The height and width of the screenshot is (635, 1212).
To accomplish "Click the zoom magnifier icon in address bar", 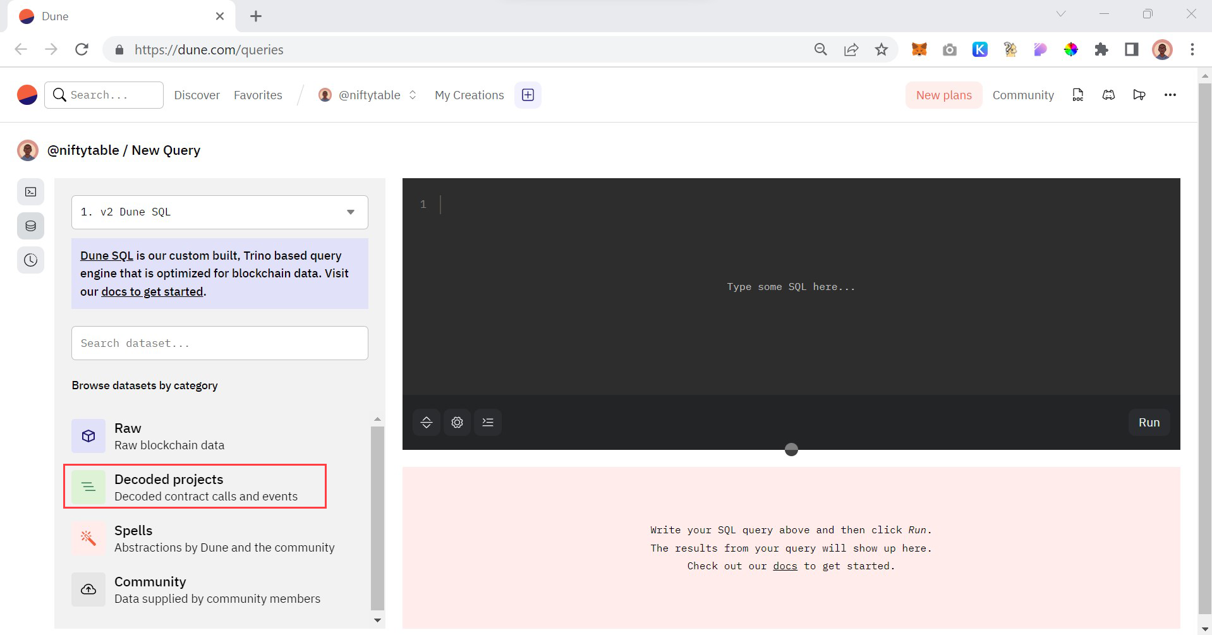I will (x=821, y=49).
